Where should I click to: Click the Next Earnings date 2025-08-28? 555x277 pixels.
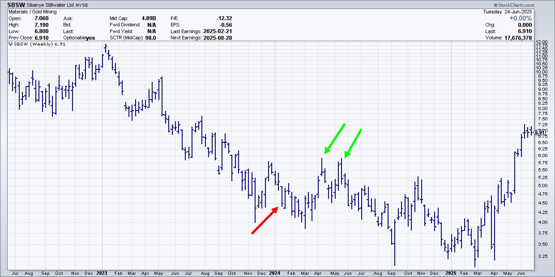tap(218, 38)
